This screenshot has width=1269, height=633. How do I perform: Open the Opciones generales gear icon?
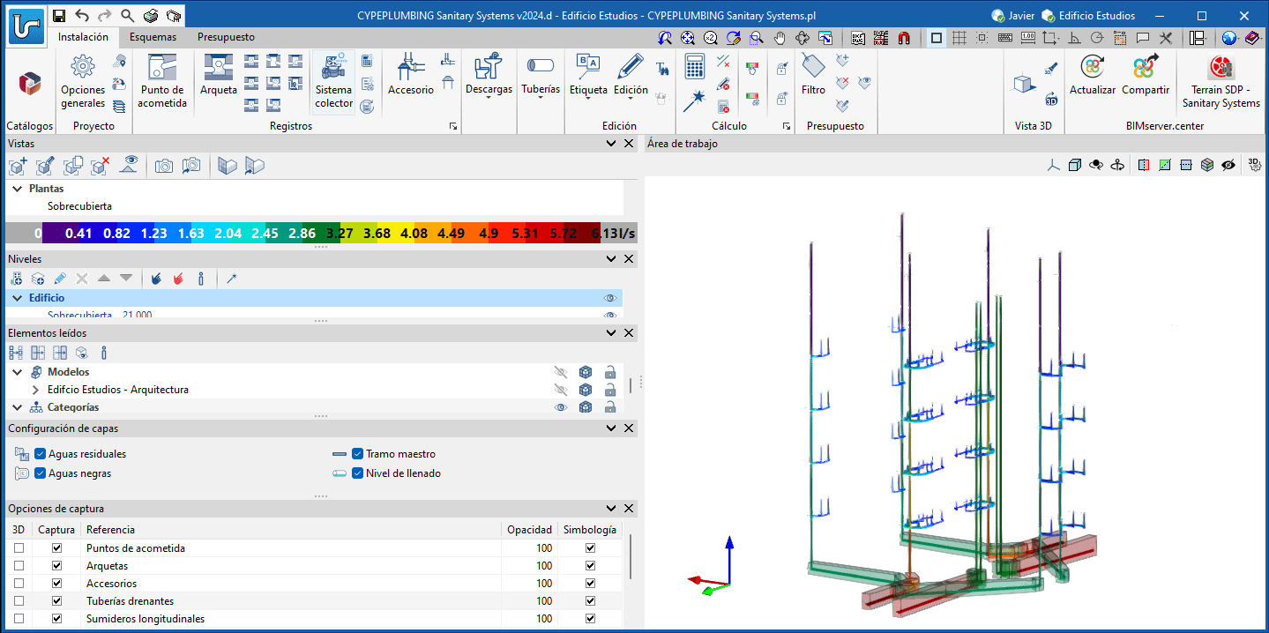click(83, 67)
